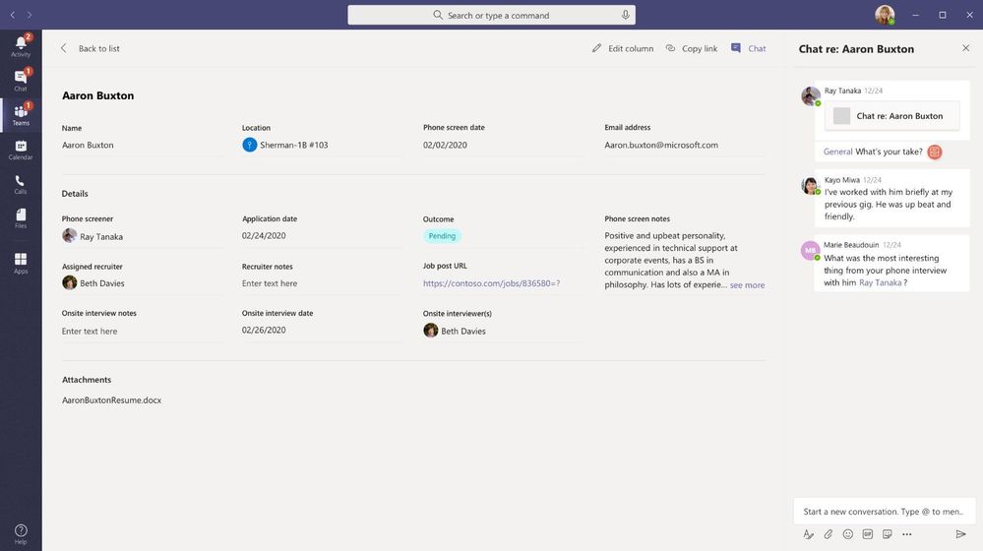Viewport: 983px width, 551px height.
Task: Open more compose options ellipsis
Action: [907, 534]
